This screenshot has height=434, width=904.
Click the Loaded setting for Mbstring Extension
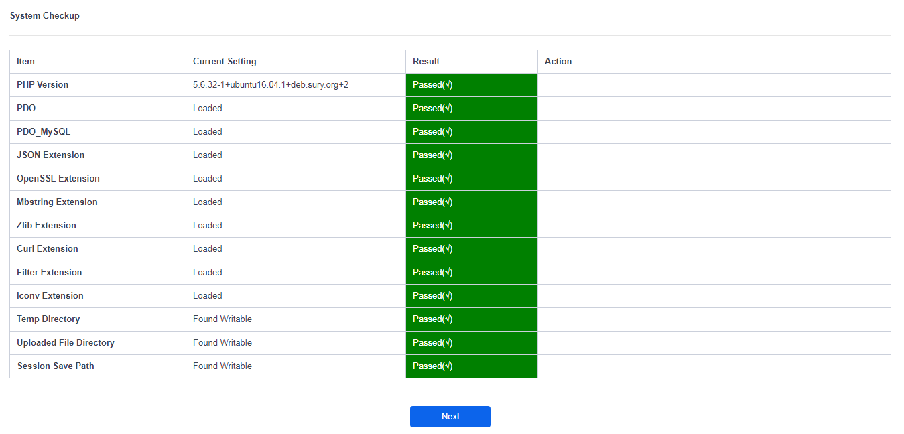click(208, 202)
